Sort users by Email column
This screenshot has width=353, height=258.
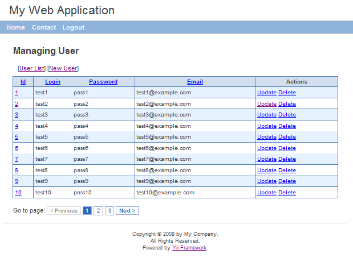pyautogui.click(x=194, y=82)
